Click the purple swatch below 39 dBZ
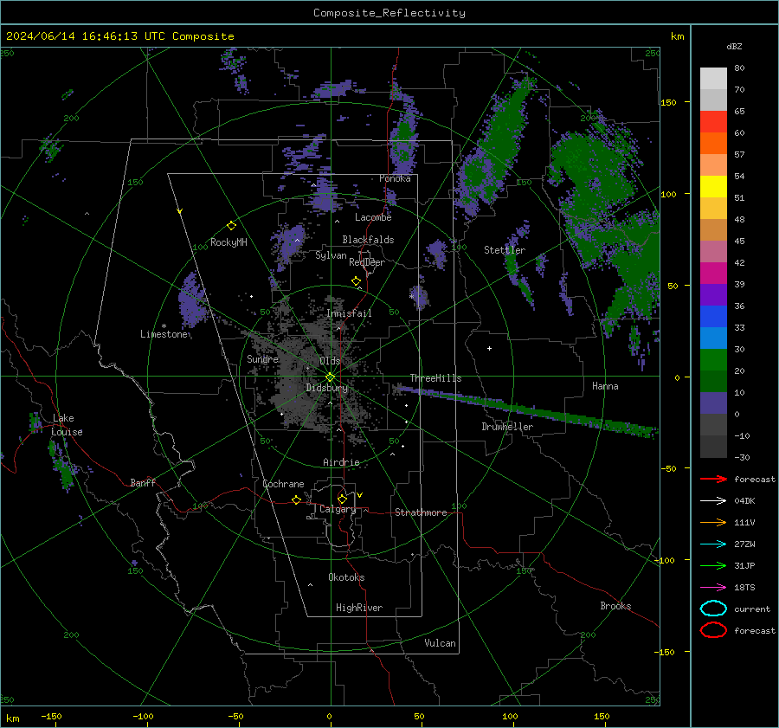This screenshot has width=779, height=728. (713, 294)
